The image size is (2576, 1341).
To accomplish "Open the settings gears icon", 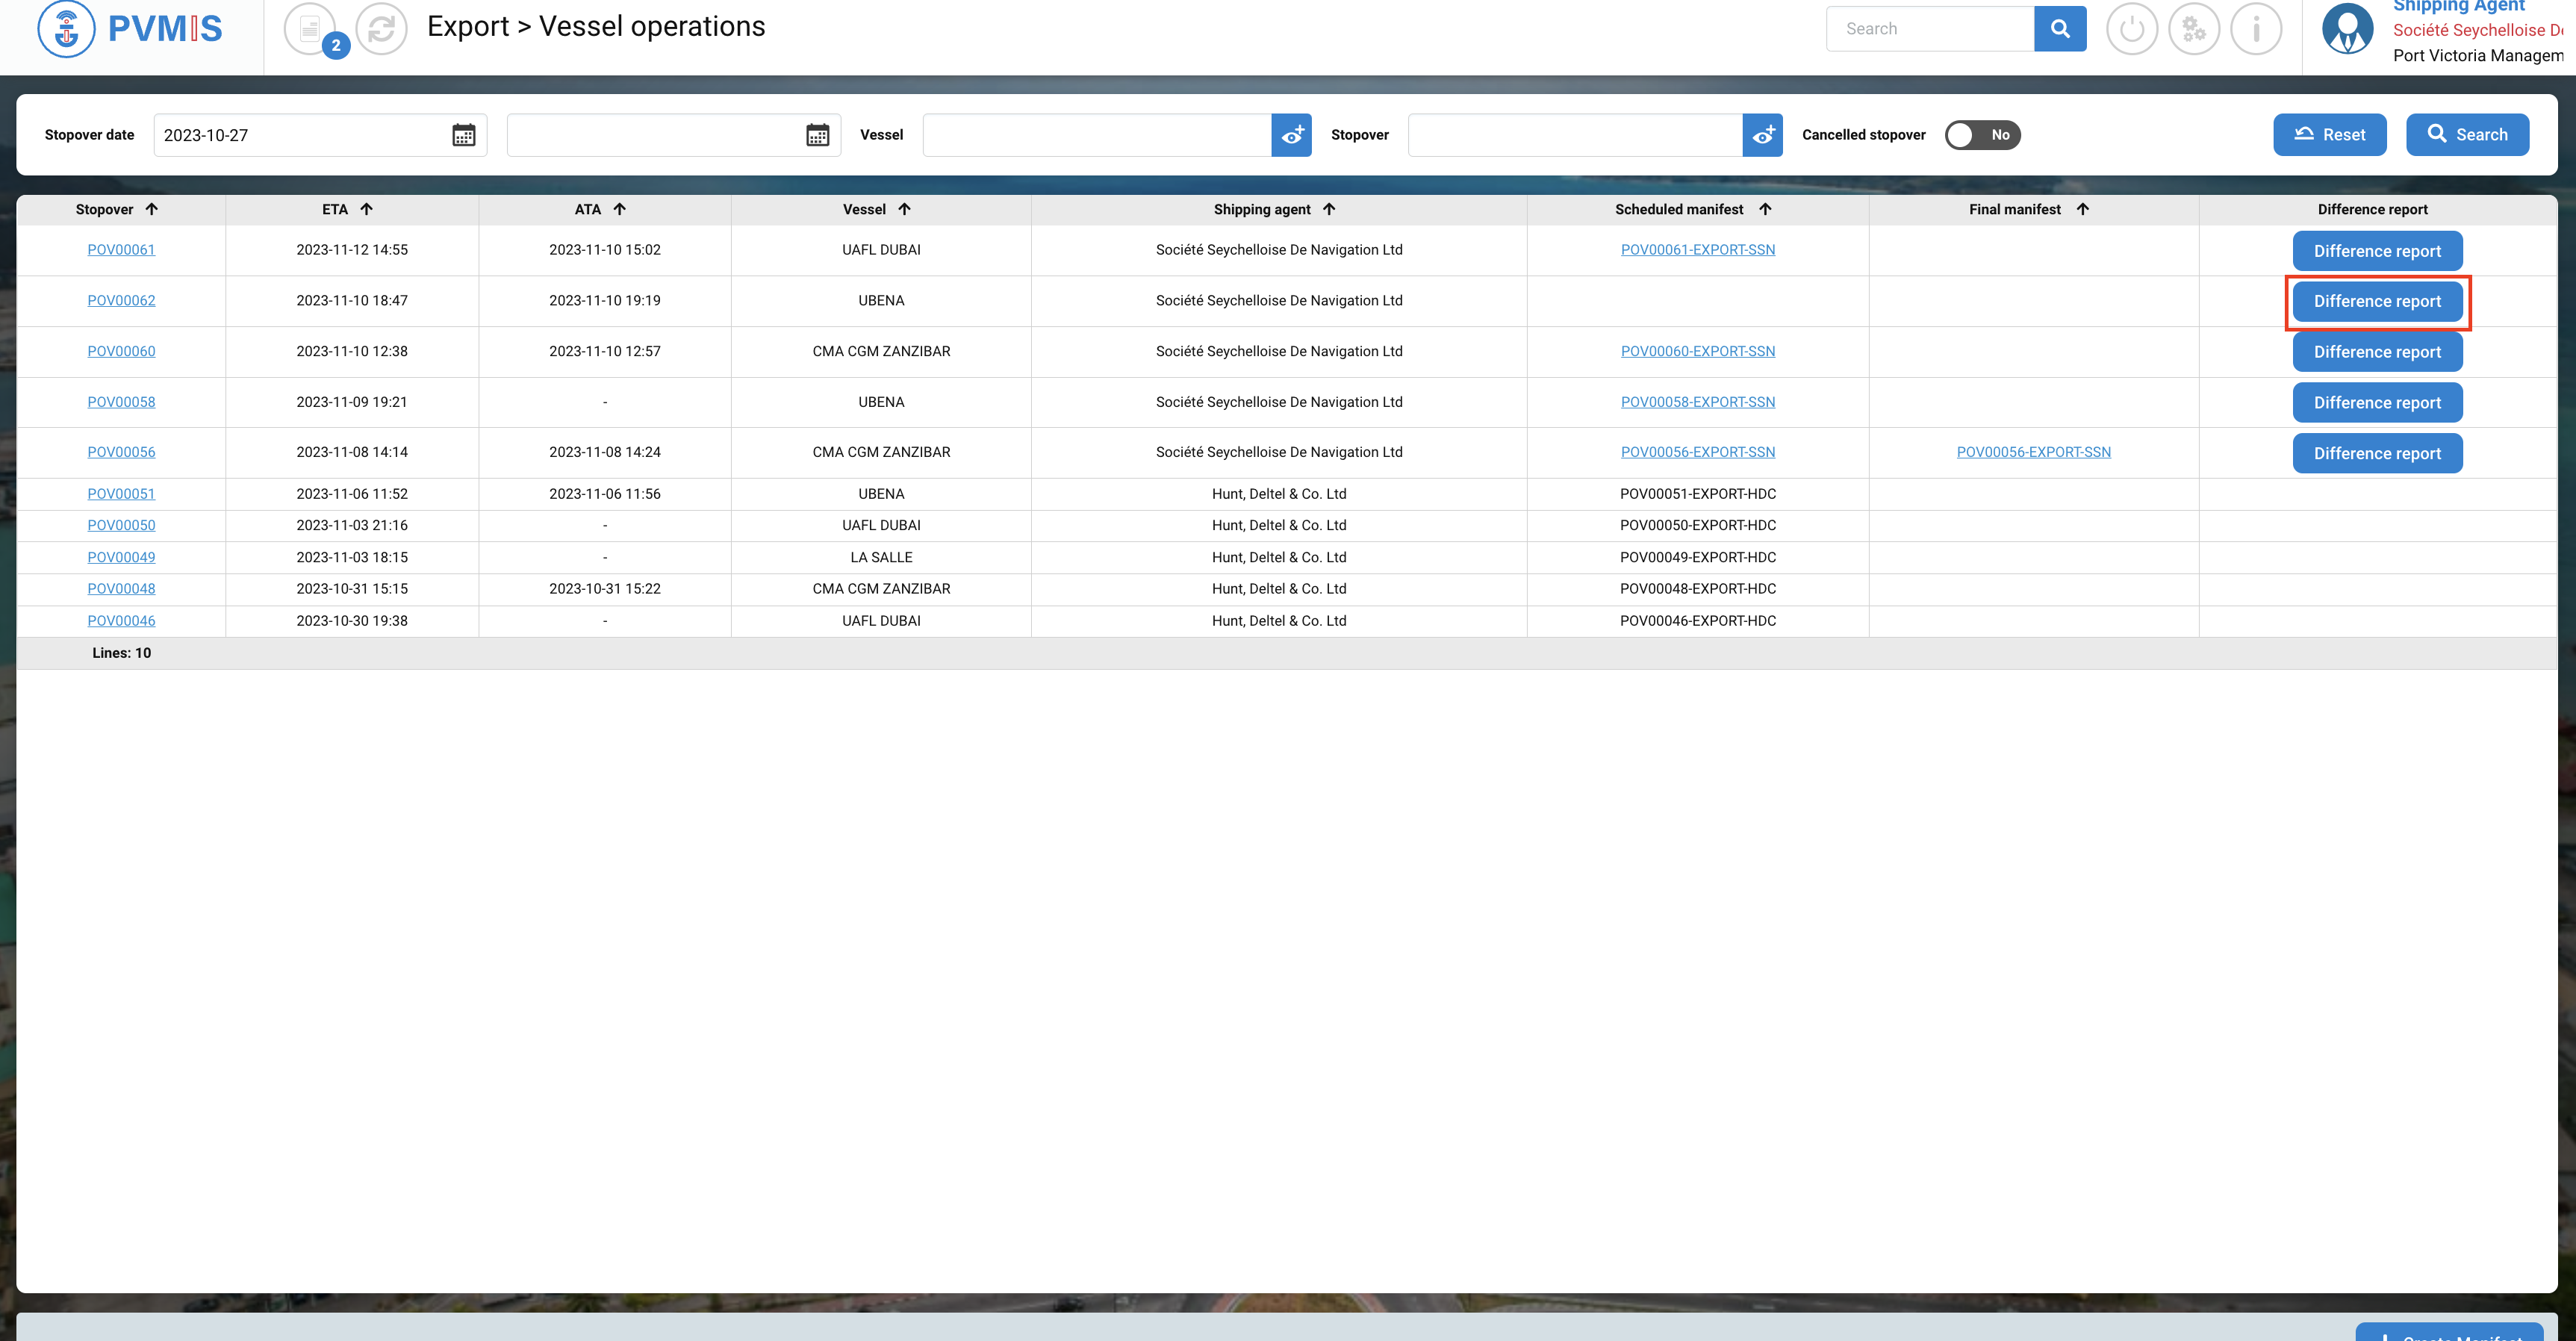I will [2193, 28].
